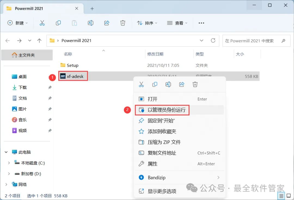294x200 pixels.
Task: Click the Rename icon in the top toolbar
Action: coord(91,23)
